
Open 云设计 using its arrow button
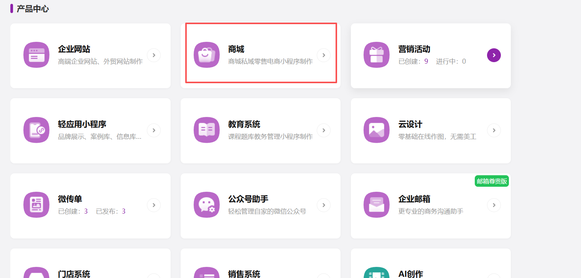[x=494, y=130]
